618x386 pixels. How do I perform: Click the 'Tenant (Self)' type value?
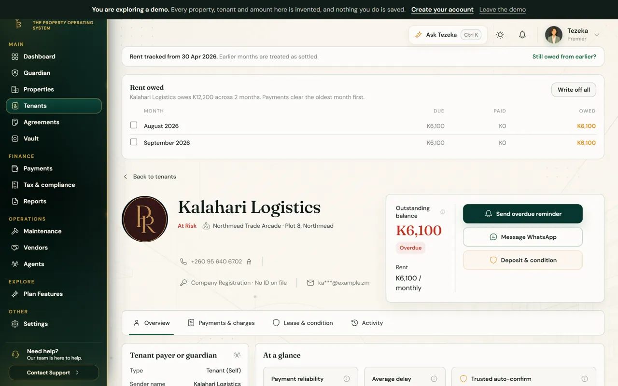(224, 371)
